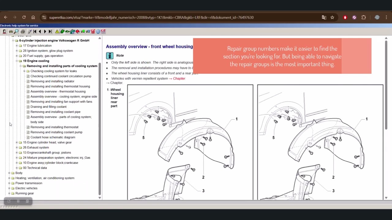This screenshot has width=392, height=220.
Task: Expand Checking cooling system for leaks
Action: [24, 71]
